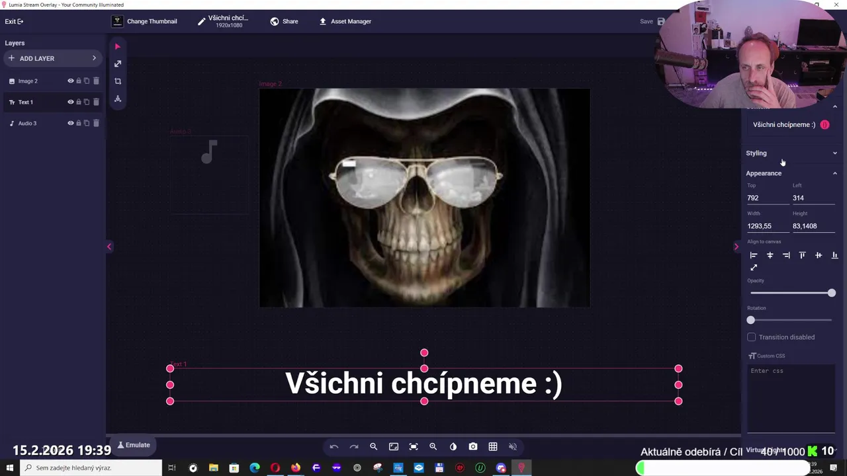
Task: Collapse the Appearance section
Action: click(791, 173)
